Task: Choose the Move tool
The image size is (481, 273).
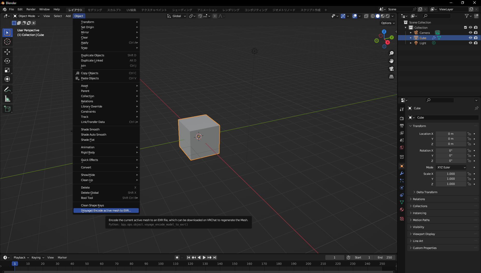Action: pos(7,52)
